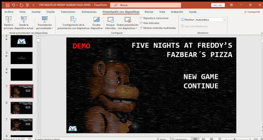The height and width of the screenshot is (140, 263).
Task: Click CONTINUE on the slide
Action: 201,86
